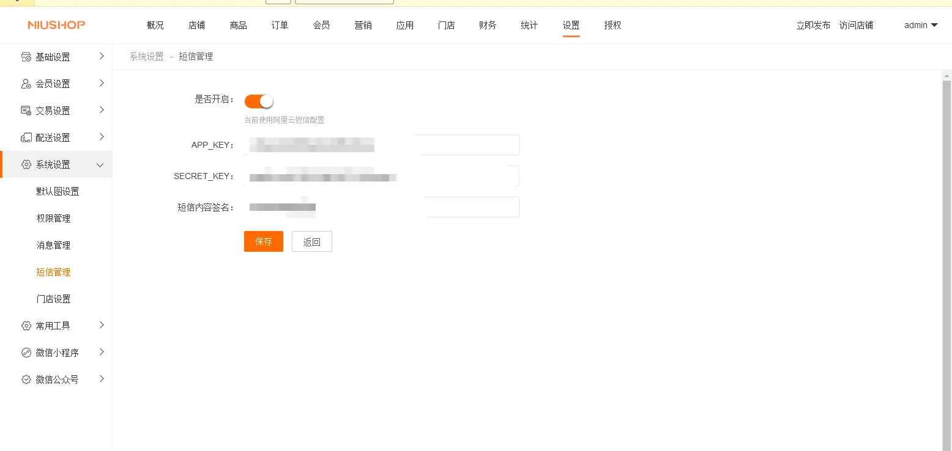952x451 pixels.
Task: Open the 订单 top menu
Action: click(x=280, y=25)
